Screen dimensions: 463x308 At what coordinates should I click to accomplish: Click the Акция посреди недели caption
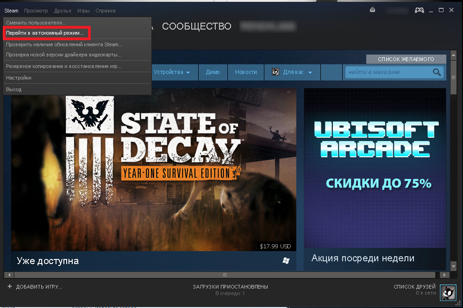point(363,258)
